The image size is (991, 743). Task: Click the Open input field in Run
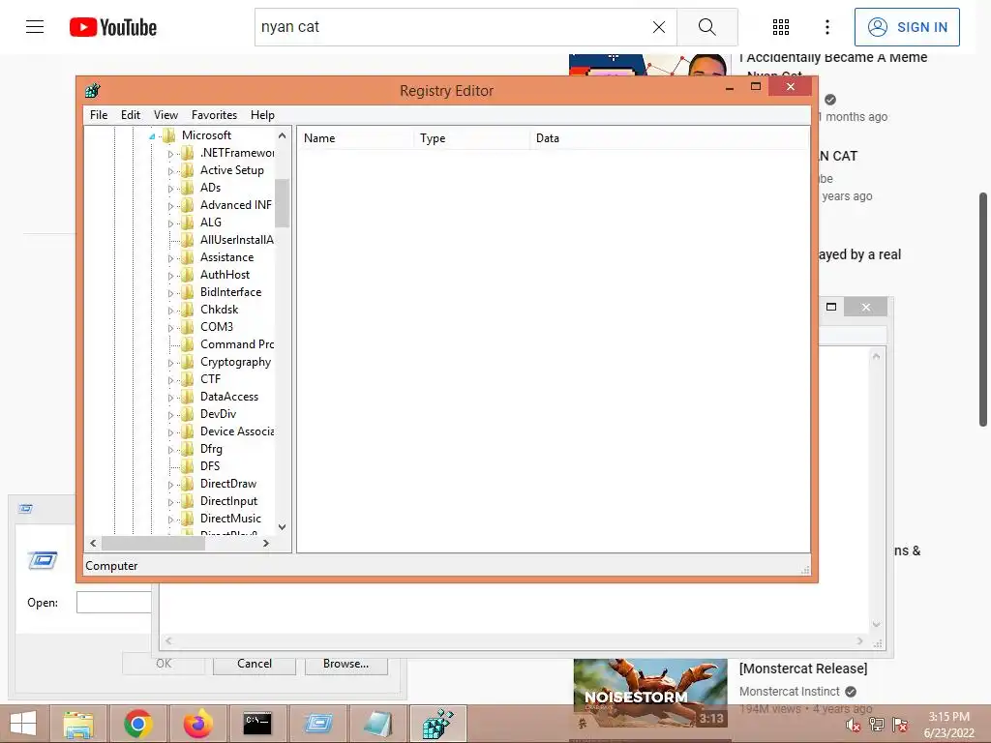tap(114, 603)
